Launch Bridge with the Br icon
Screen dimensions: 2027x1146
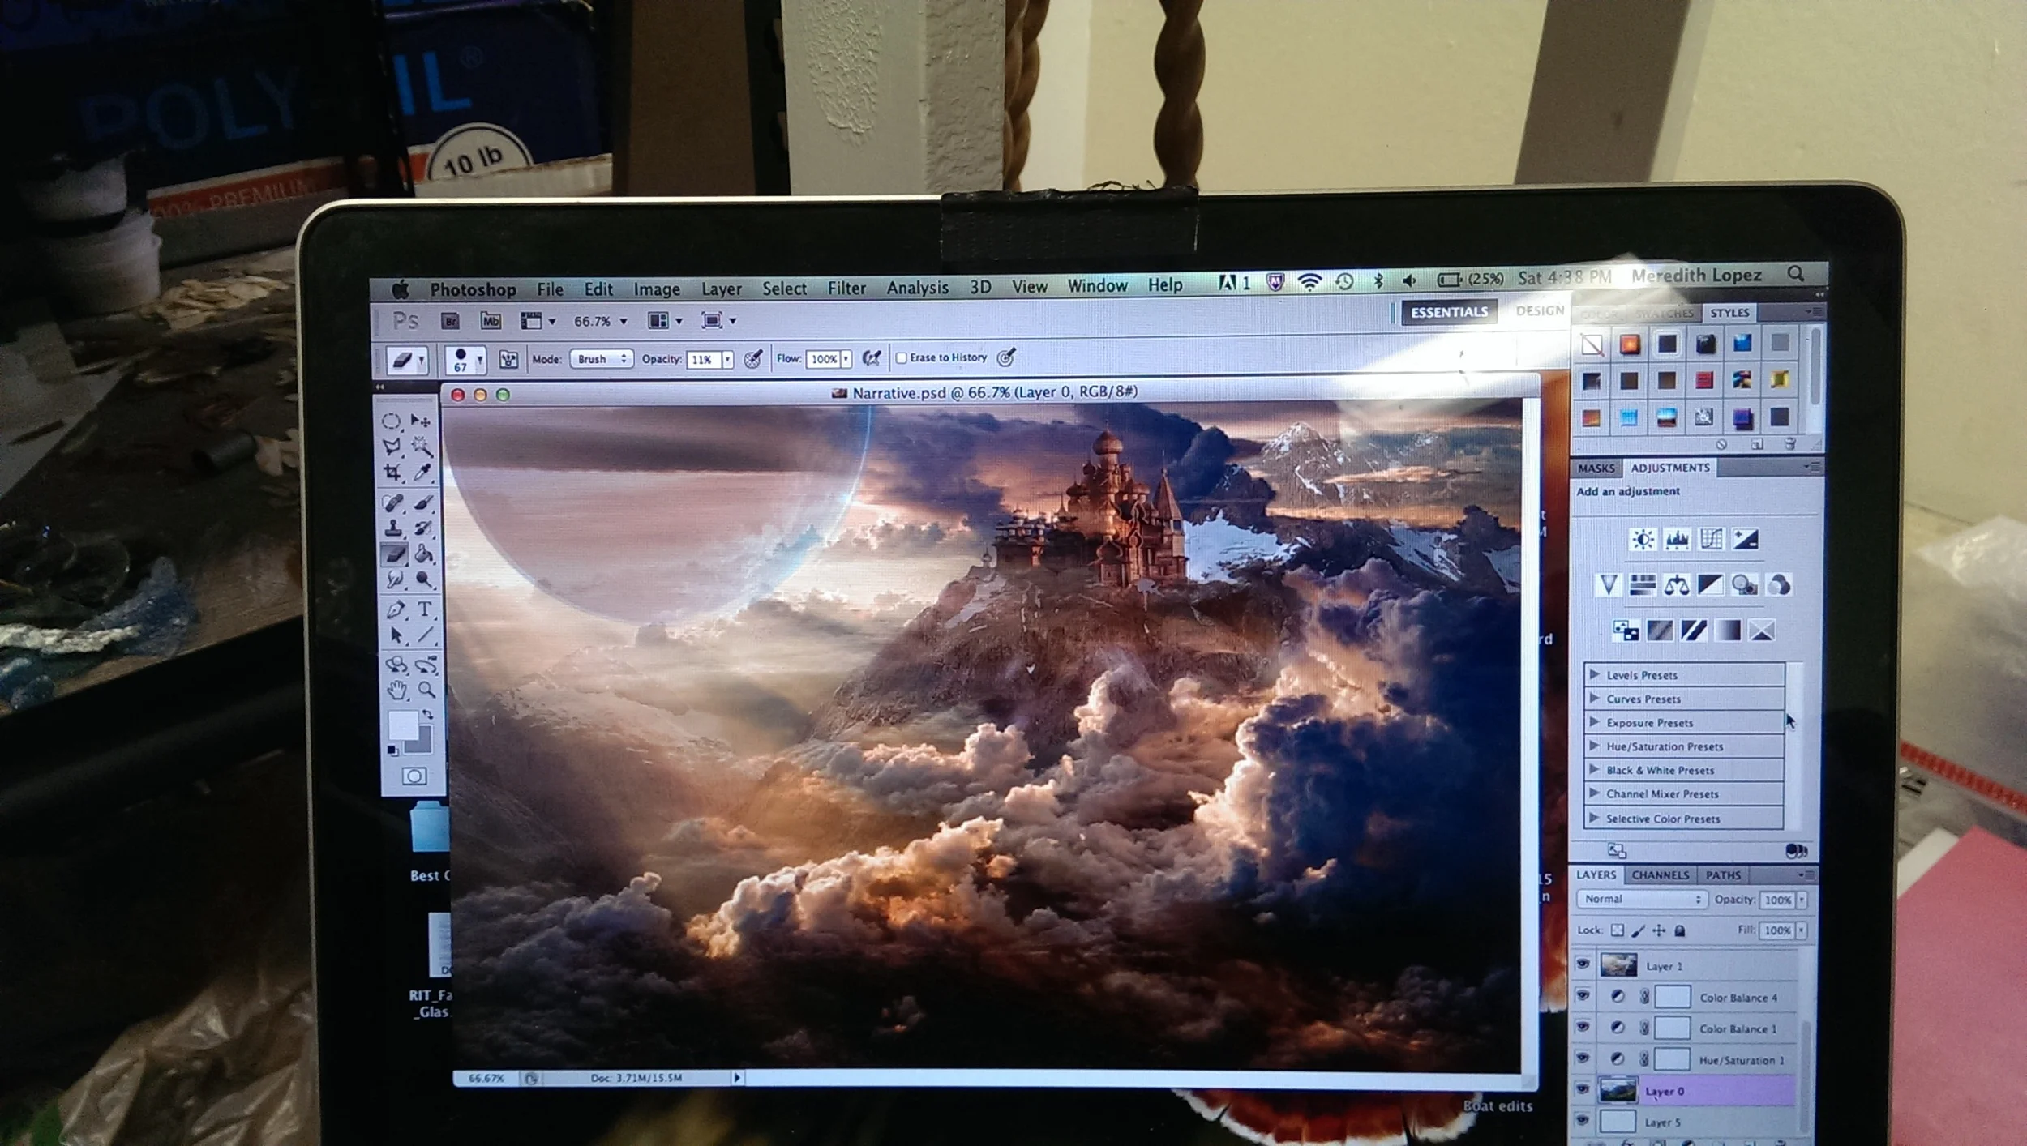point(451,322)
